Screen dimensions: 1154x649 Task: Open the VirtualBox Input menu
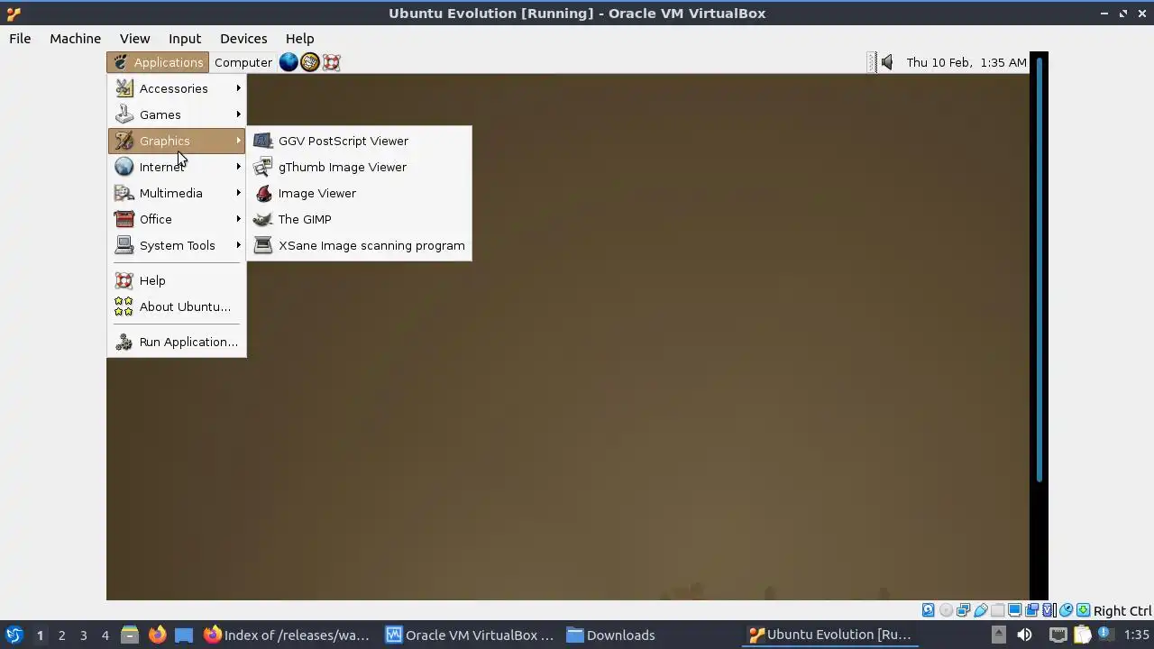(185, 39)
